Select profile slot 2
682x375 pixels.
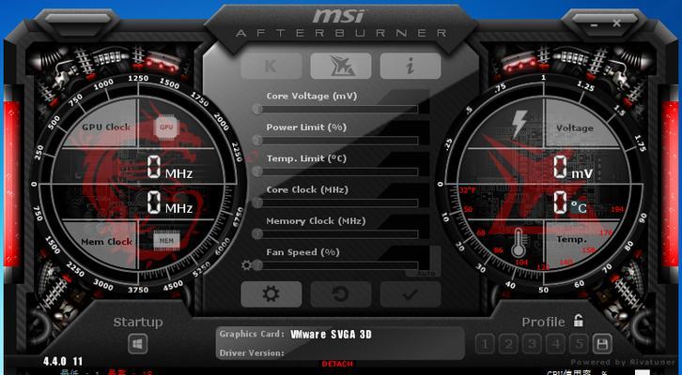508,345
